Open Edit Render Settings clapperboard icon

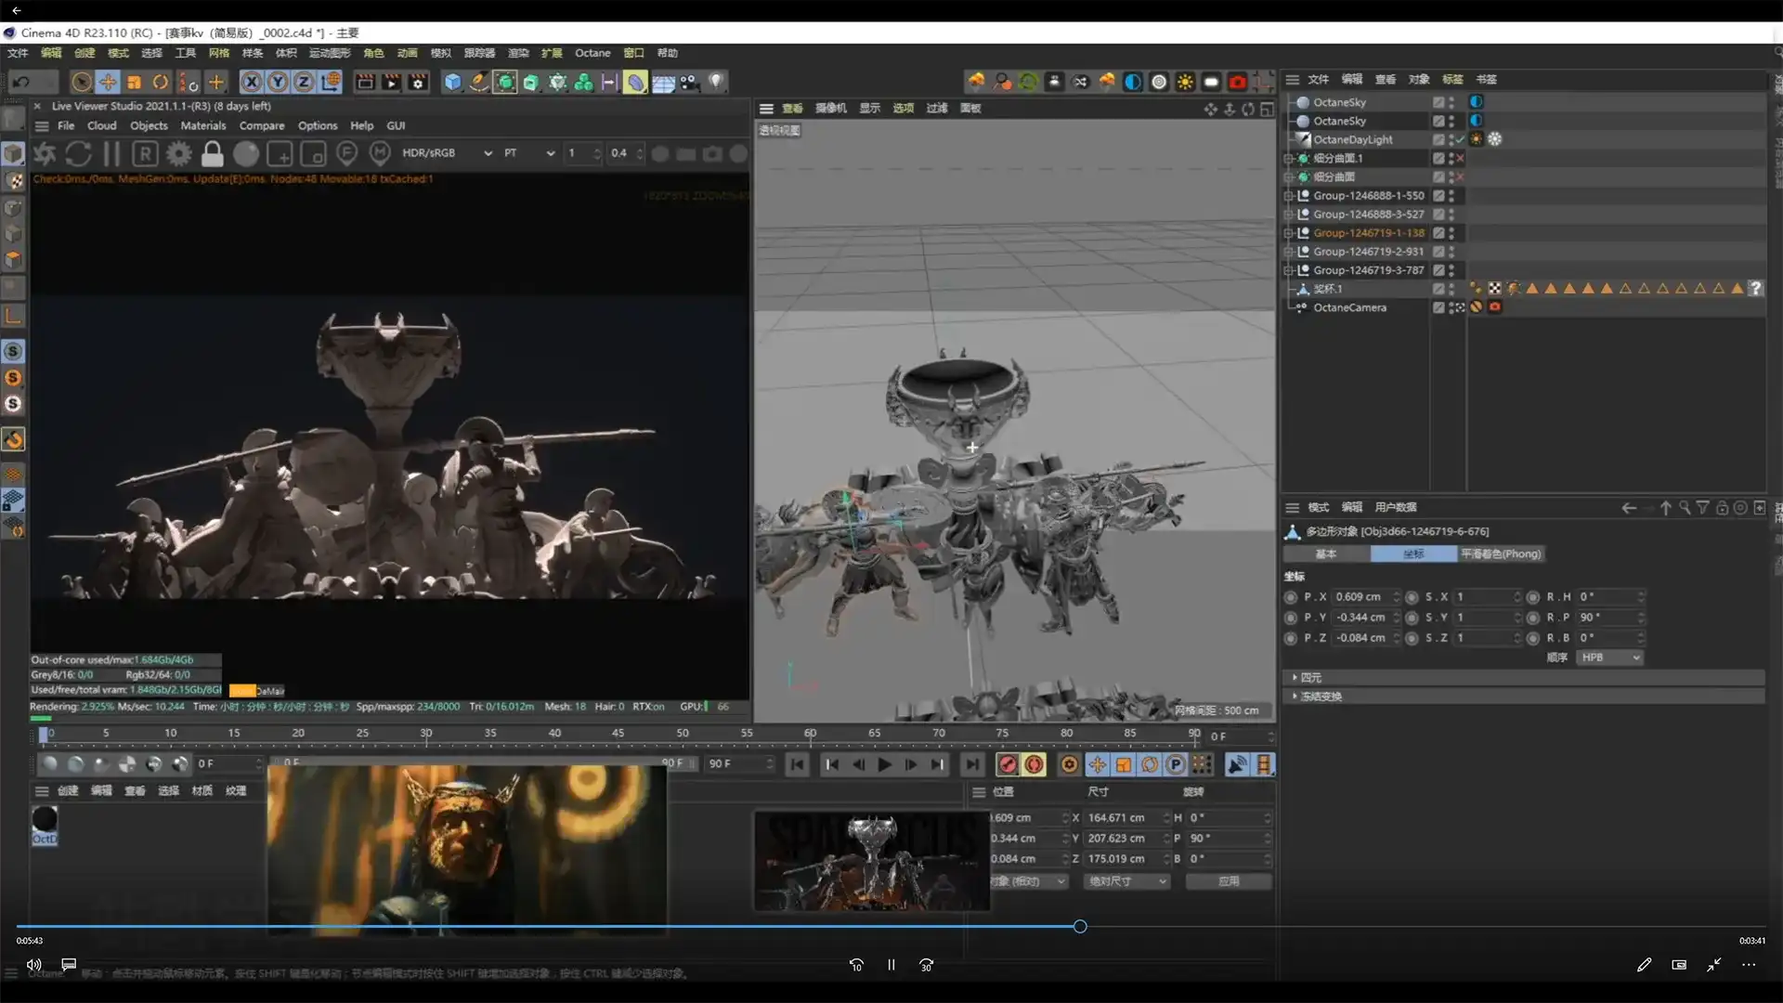pos(418,83)
